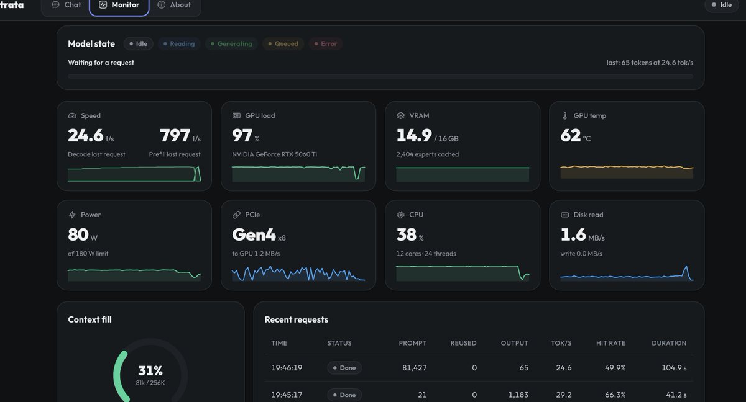Screen dimensions: 746x402
Task: Click the lightning bolt icon on the Power card
Action: (x=72, y=215)
